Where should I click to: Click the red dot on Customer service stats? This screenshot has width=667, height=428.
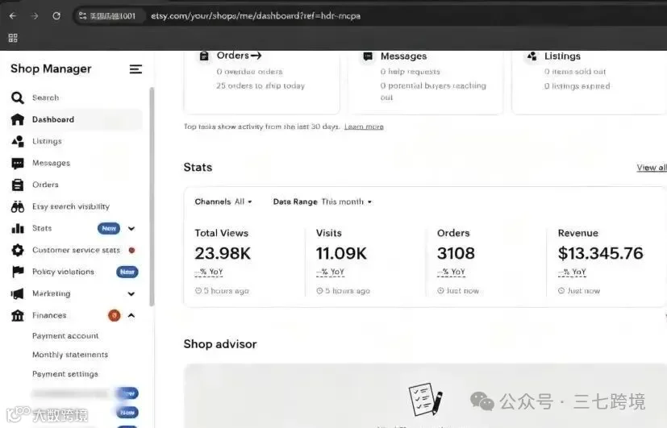coord(132,251)
